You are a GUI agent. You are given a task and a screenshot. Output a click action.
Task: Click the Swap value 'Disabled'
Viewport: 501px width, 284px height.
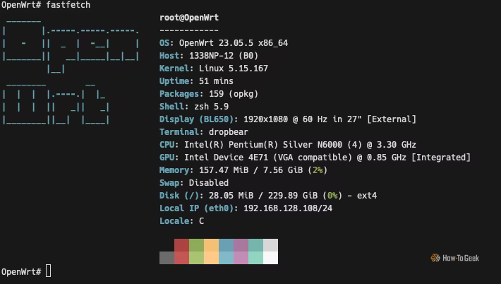tap(209, 183)
